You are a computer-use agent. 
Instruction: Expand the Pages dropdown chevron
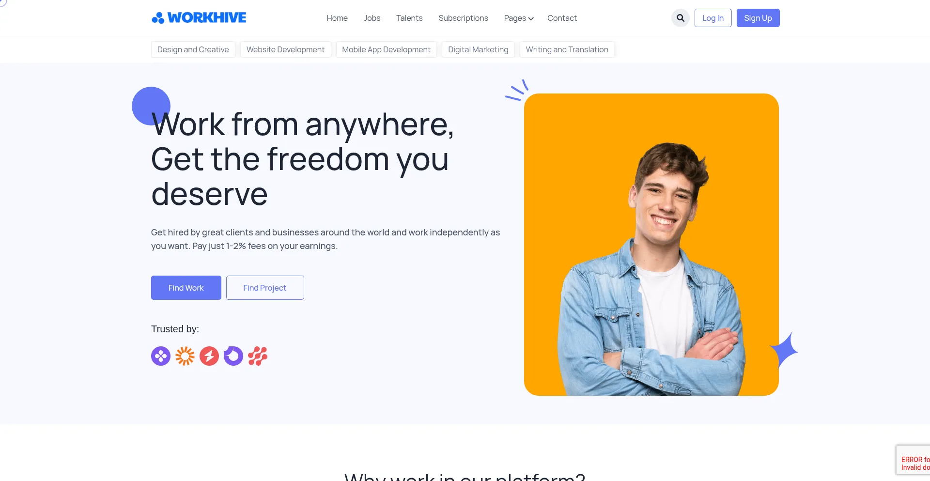point(531,18)
